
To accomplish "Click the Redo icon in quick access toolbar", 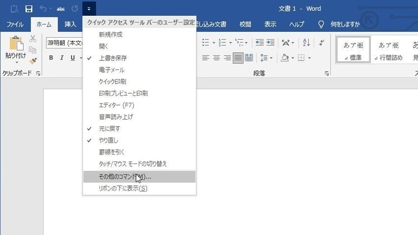I will pyautogui.click(x=75, y=9).
